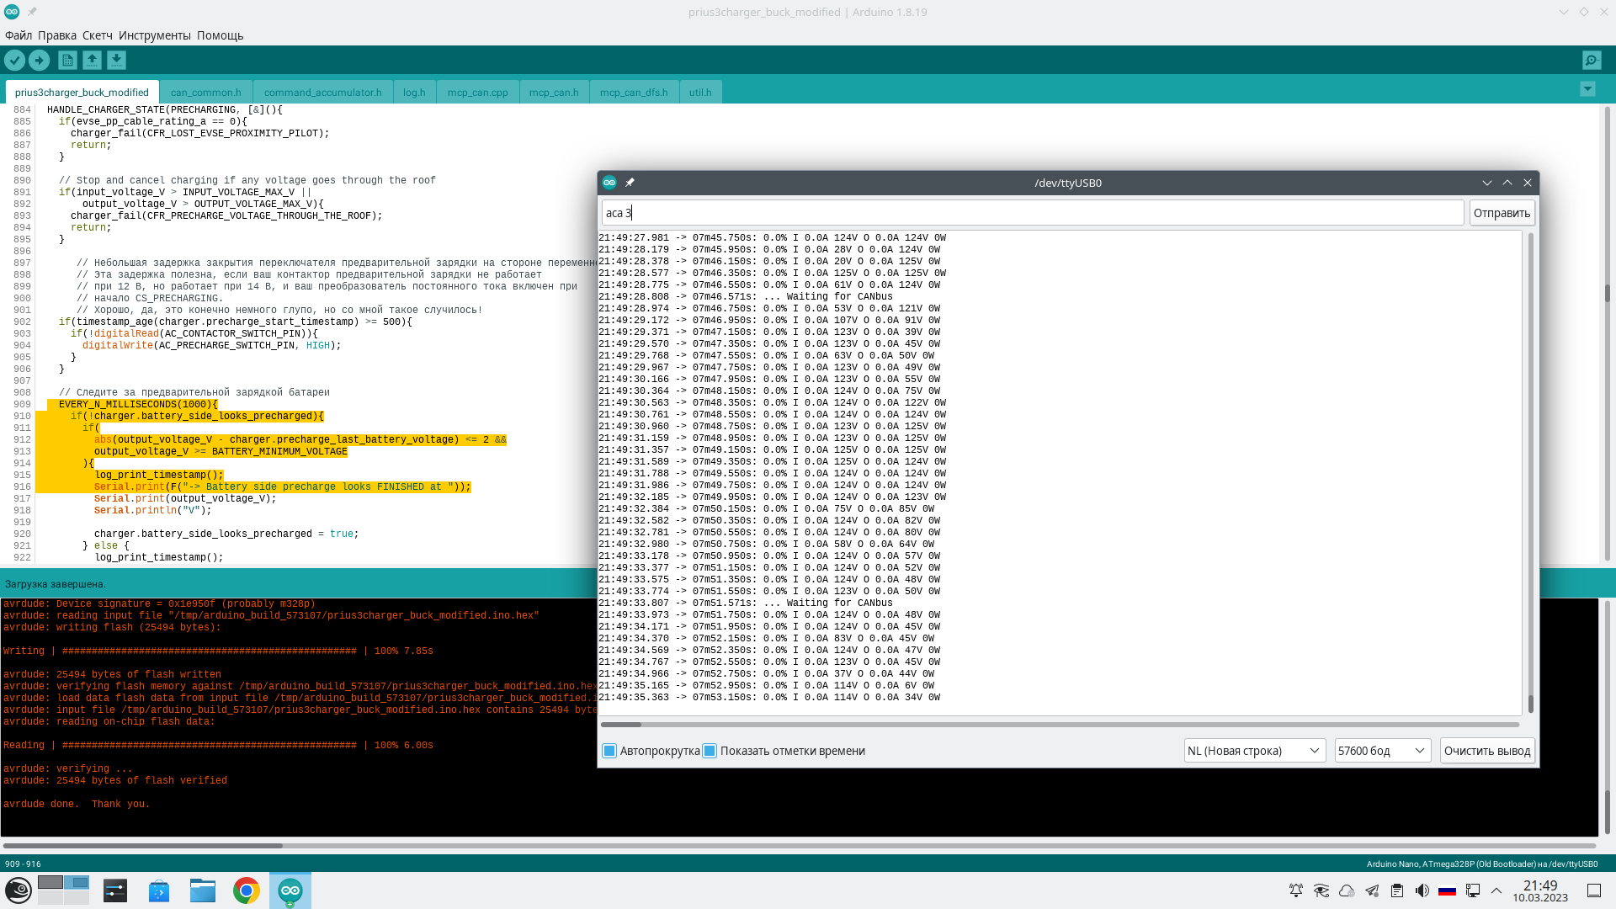Click the Open sketch up-arrow icon
The width and height of the screenshot is (1616, 909).
(x=92, y=60)
